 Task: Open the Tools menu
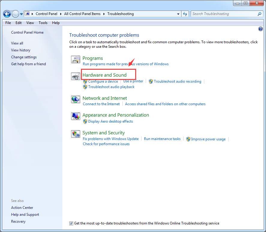click(43, 23)
